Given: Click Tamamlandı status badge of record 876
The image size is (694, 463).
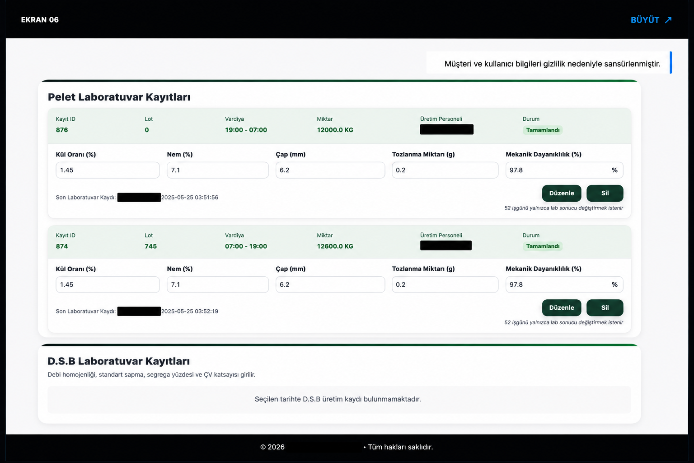Looking at the screenshot, I should 543,130.
